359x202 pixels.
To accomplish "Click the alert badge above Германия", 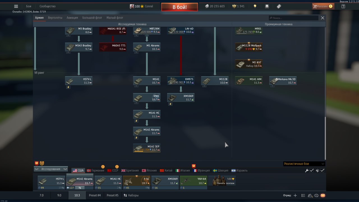I will tap(103, 167).
